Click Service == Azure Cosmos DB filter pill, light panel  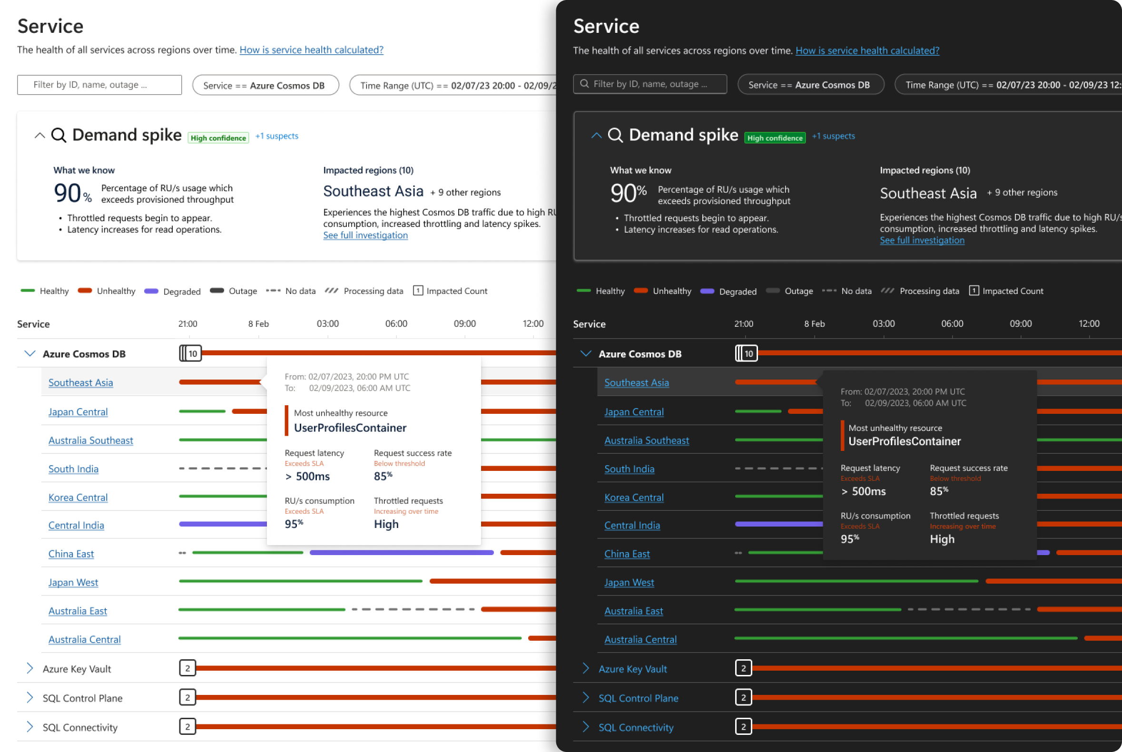click(265, 85)
